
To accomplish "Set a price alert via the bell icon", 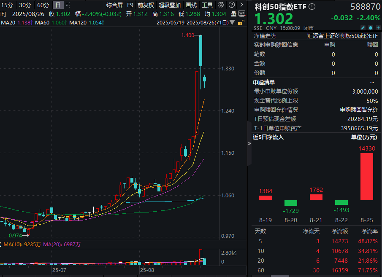I will [370, 28].
